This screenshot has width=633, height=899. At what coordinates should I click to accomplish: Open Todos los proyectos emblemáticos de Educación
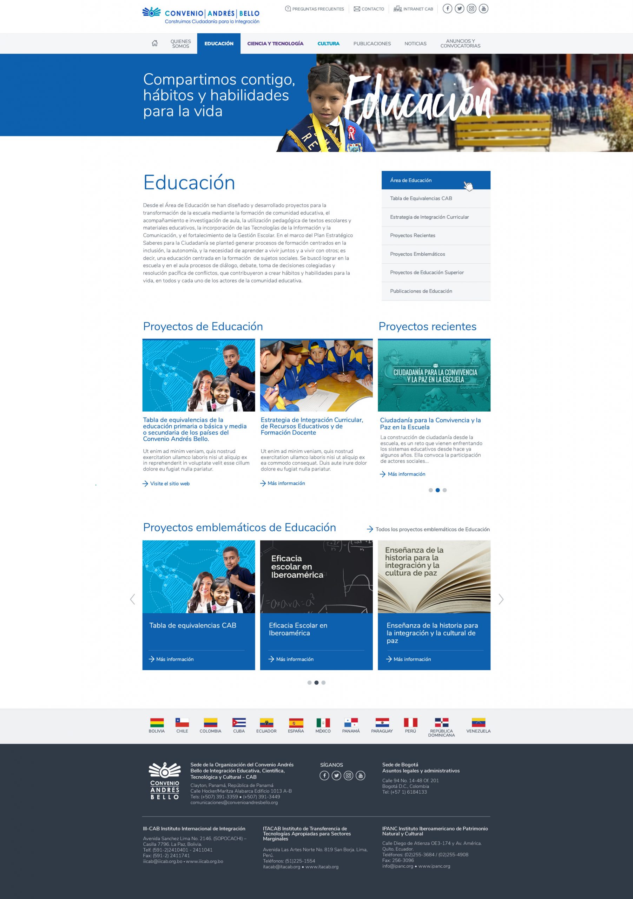(432, 529)
